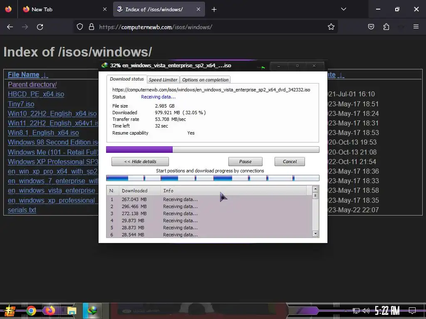Select connection row 3 with 272.138 MB
Image resolution: width=426 pixels, height=319 pixels.
pyautogui.click(x=210, y=213)
